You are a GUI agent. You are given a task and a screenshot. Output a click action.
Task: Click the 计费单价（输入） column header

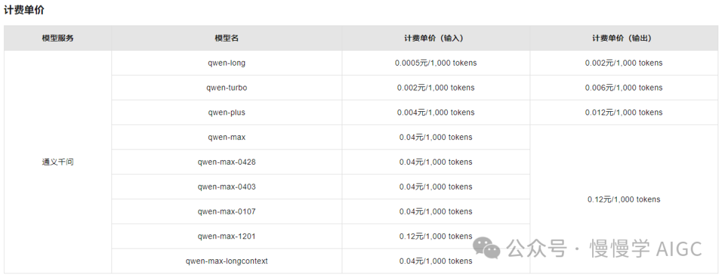pos(435,38)
